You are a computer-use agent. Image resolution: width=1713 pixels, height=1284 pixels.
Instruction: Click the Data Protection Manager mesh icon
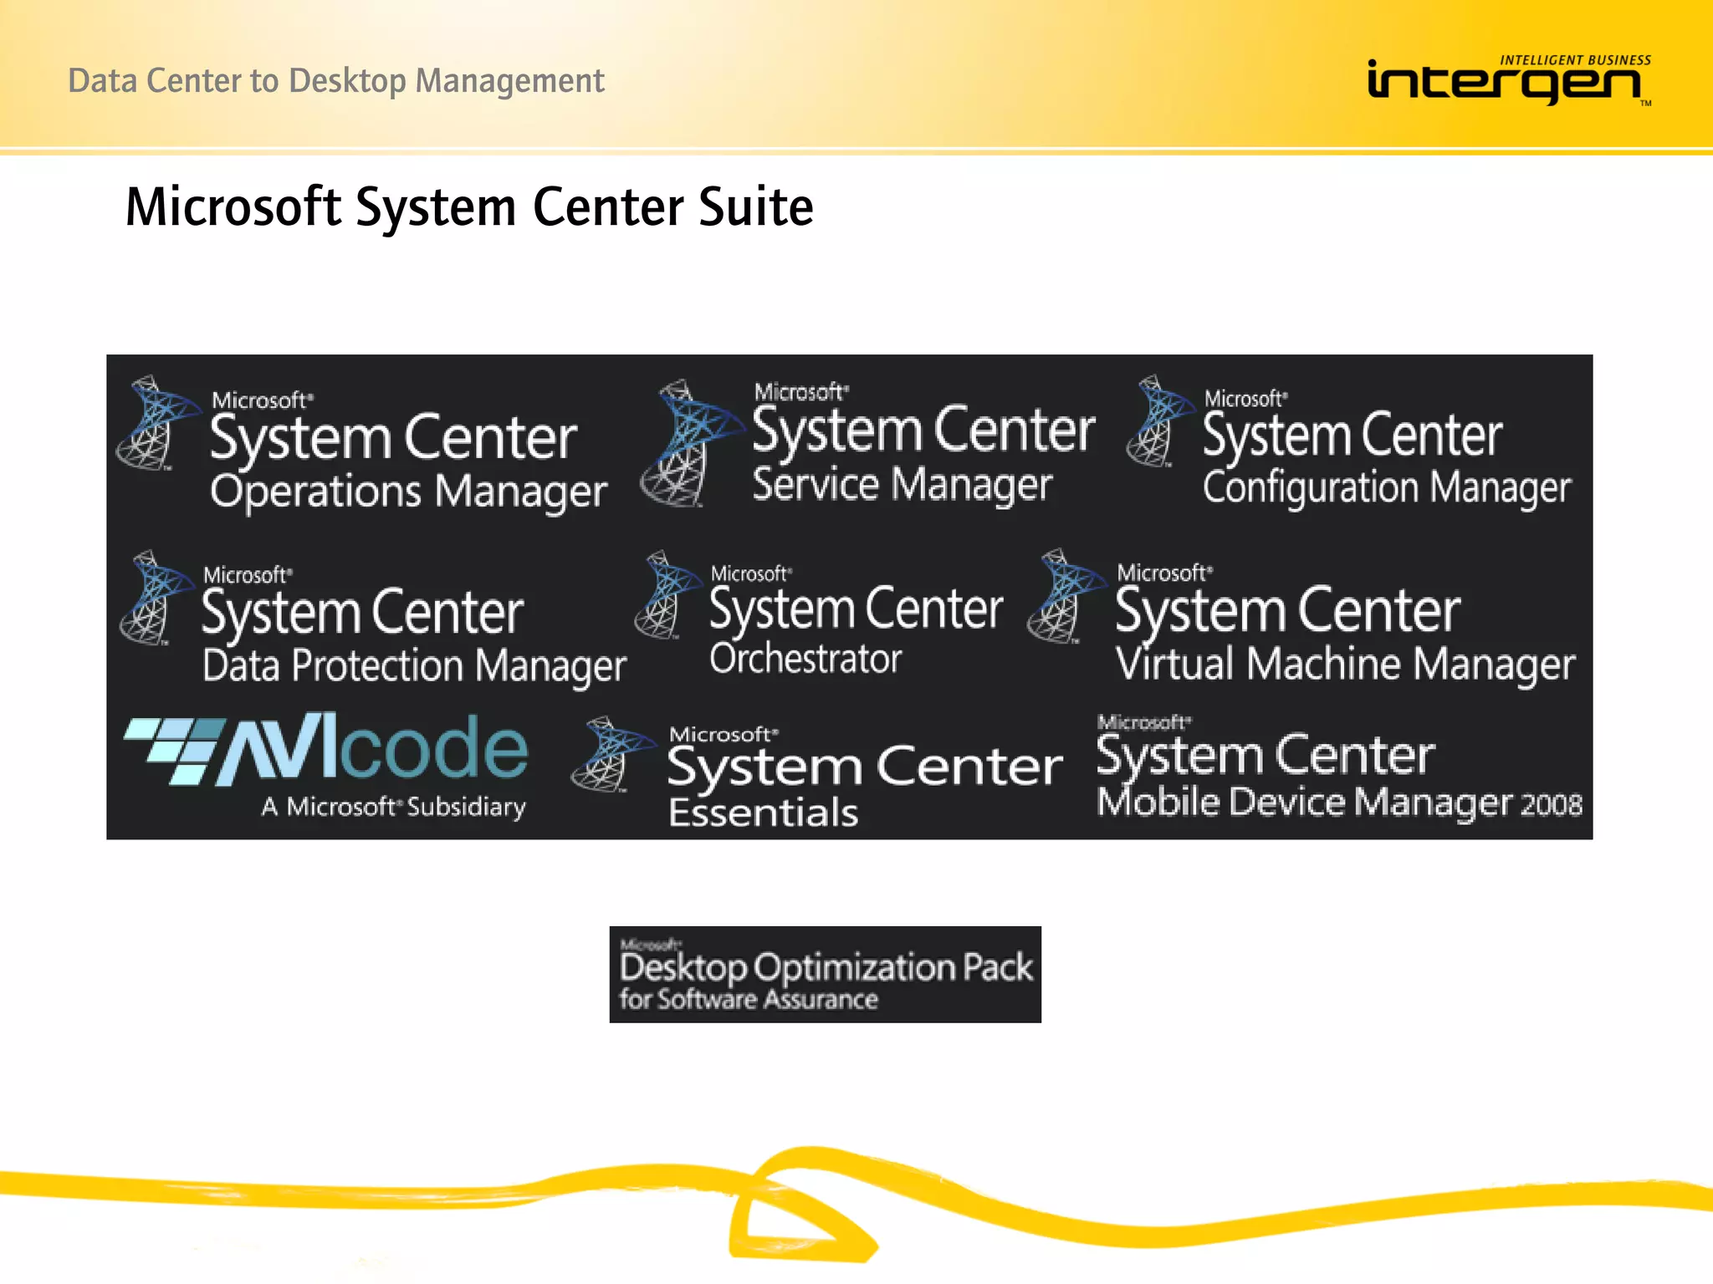pyautogui.click(x=156, y=598)
